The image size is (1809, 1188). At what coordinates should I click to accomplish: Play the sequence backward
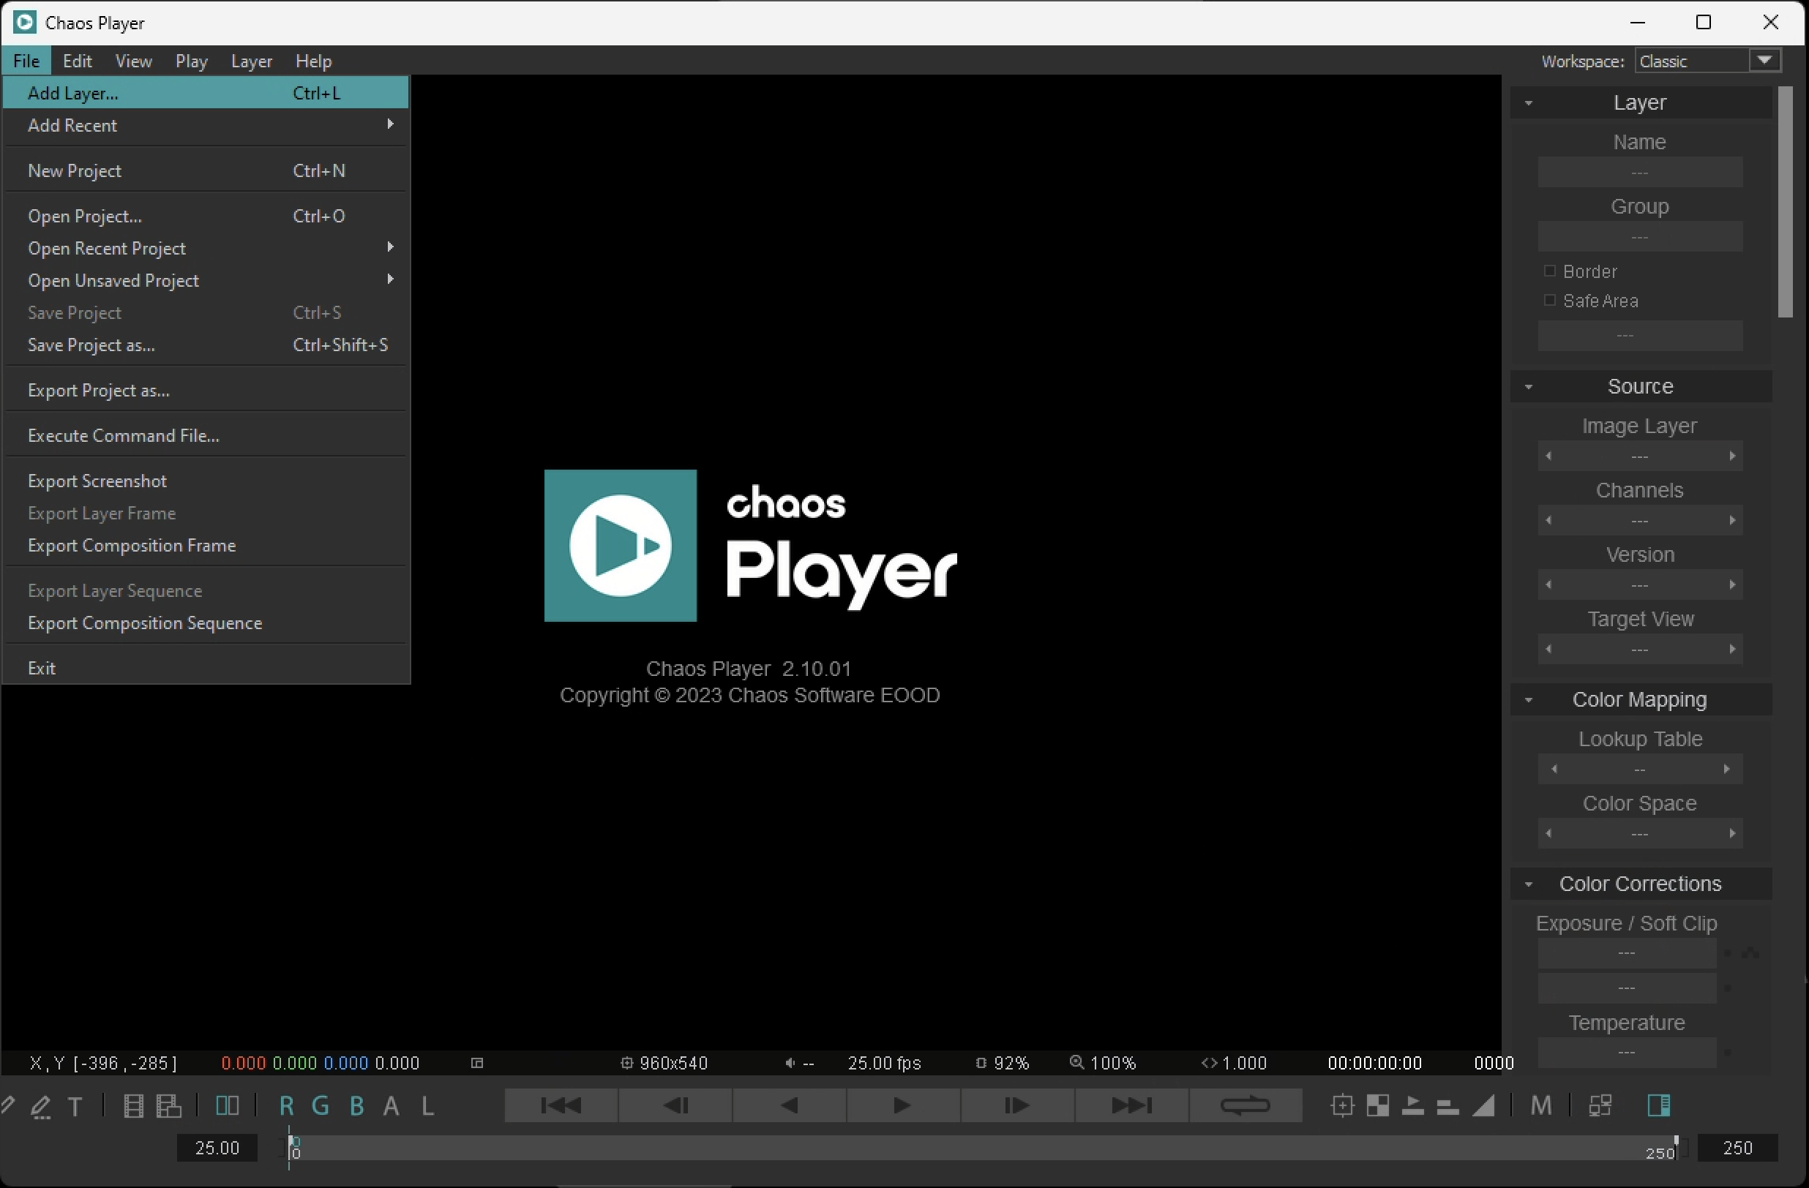(790, 1105)
